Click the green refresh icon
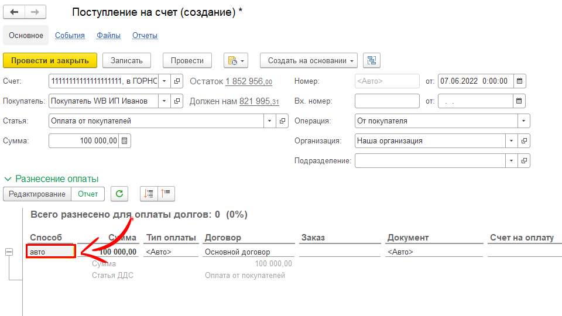This screenshot has height=316, width=562. (119, 194)
